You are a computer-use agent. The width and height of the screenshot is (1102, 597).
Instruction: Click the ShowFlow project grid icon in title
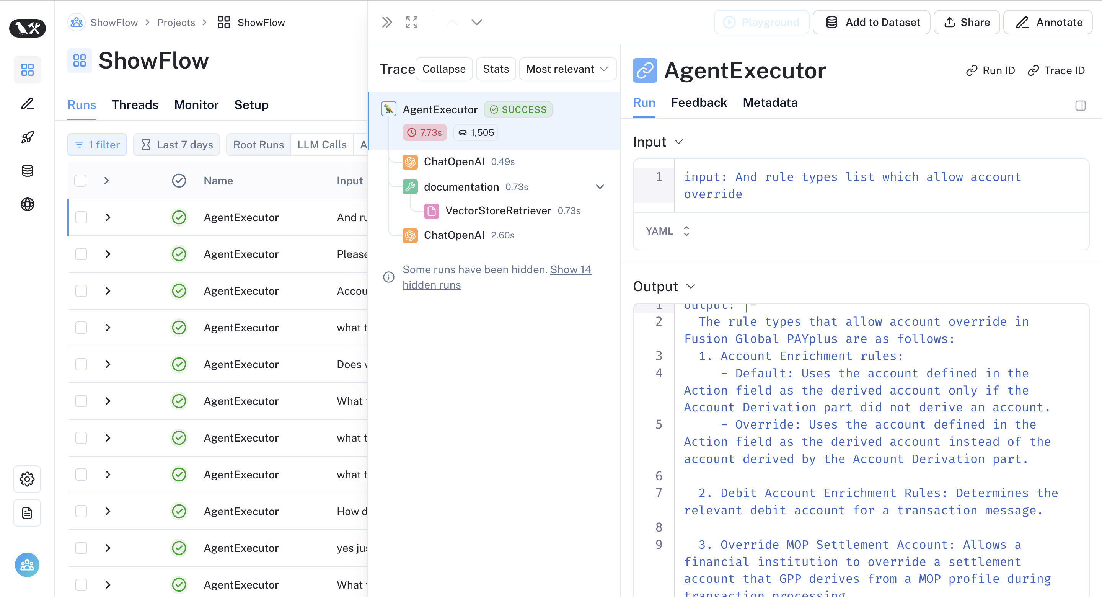(80, 60)
